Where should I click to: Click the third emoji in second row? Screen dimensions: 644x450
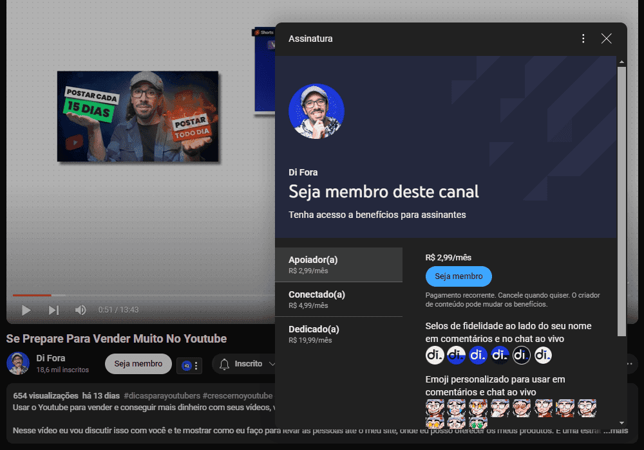478,423
